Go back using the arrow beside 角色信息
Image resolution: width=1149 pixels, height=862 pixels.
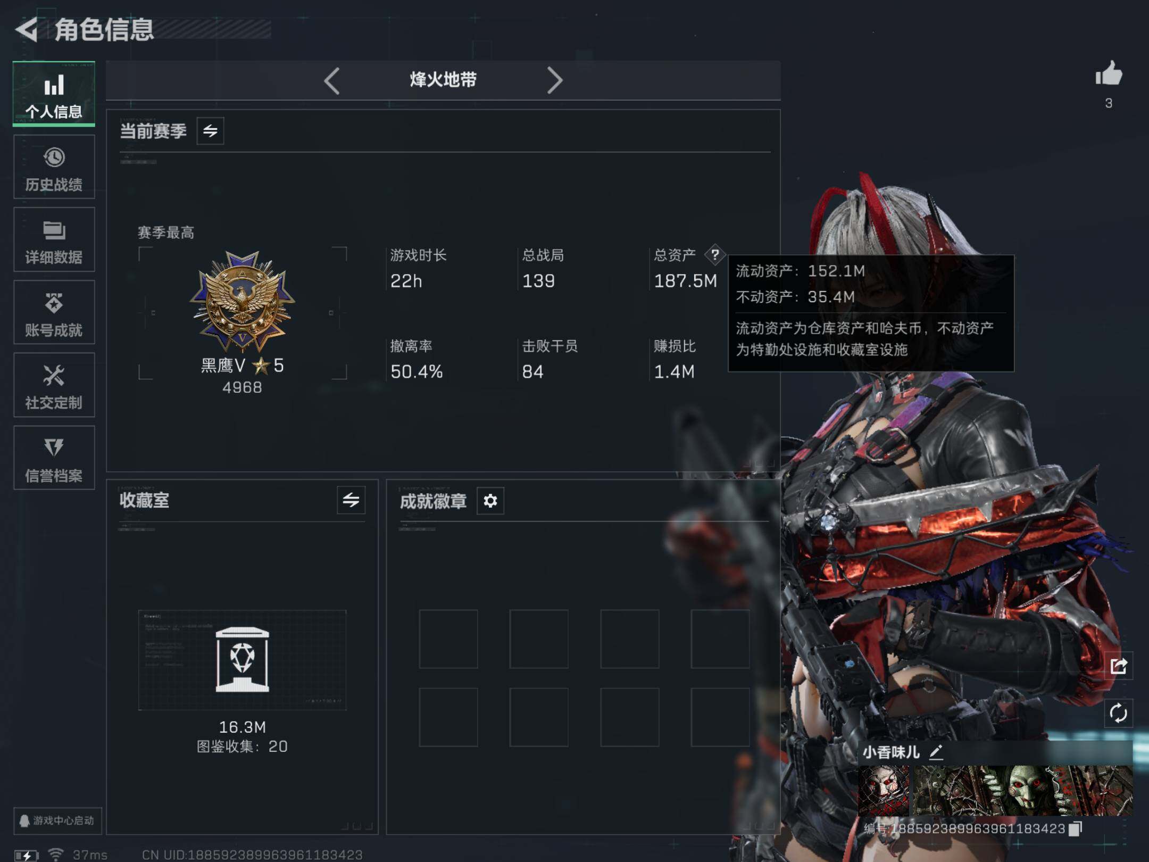27,29
